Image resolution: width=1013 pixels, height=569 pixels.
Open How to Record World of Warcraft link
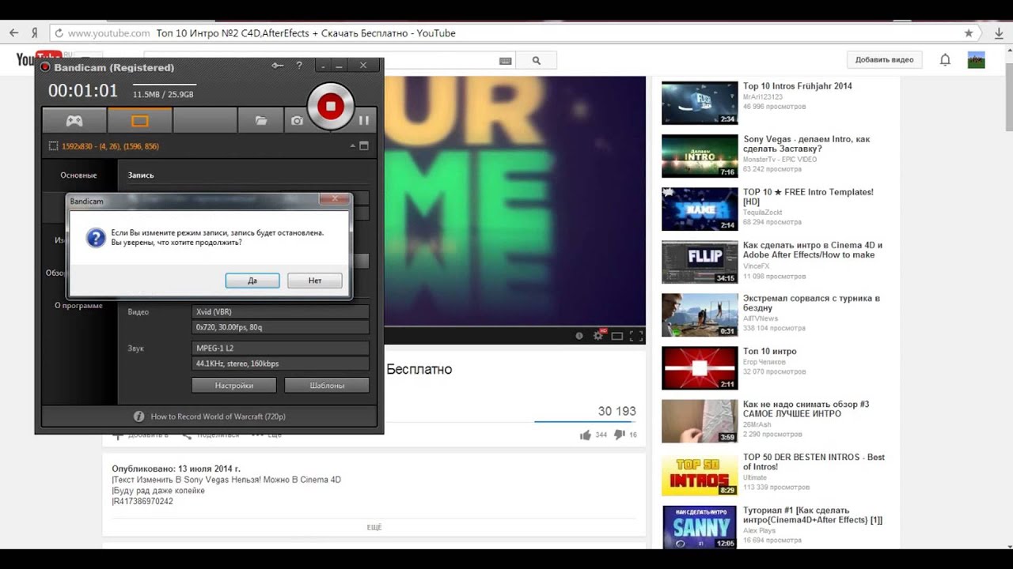pyautogui.click(x=218, y=416)
